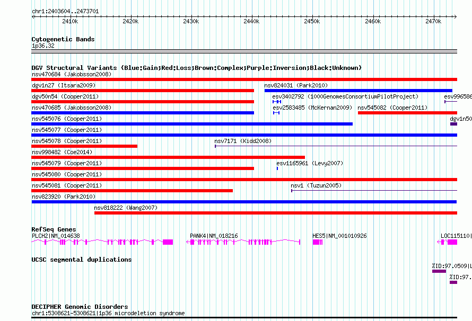Click the 2450k ruler label

pyautogui.click(x=312, y=22)
